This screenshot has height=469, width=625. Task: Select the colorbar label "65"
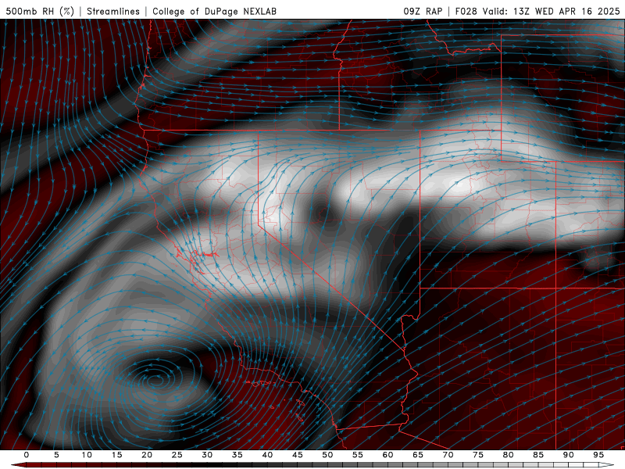(x=418, y=455)
